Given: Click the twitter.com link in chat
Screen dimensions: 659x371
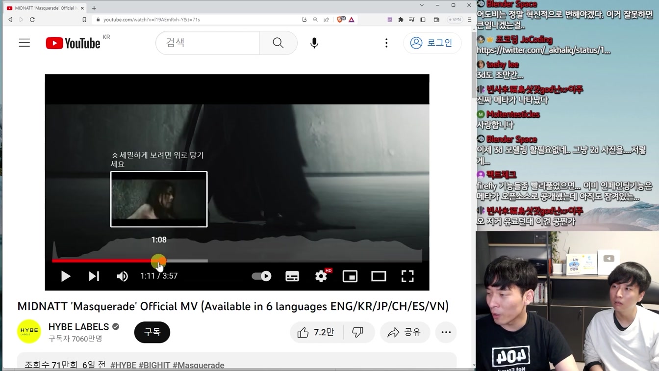Looking at the screenshot, I should point(543,50).
